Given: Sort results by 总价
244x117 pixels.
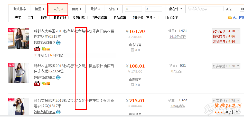Looking at the screenshot, I should pos(114,9).
